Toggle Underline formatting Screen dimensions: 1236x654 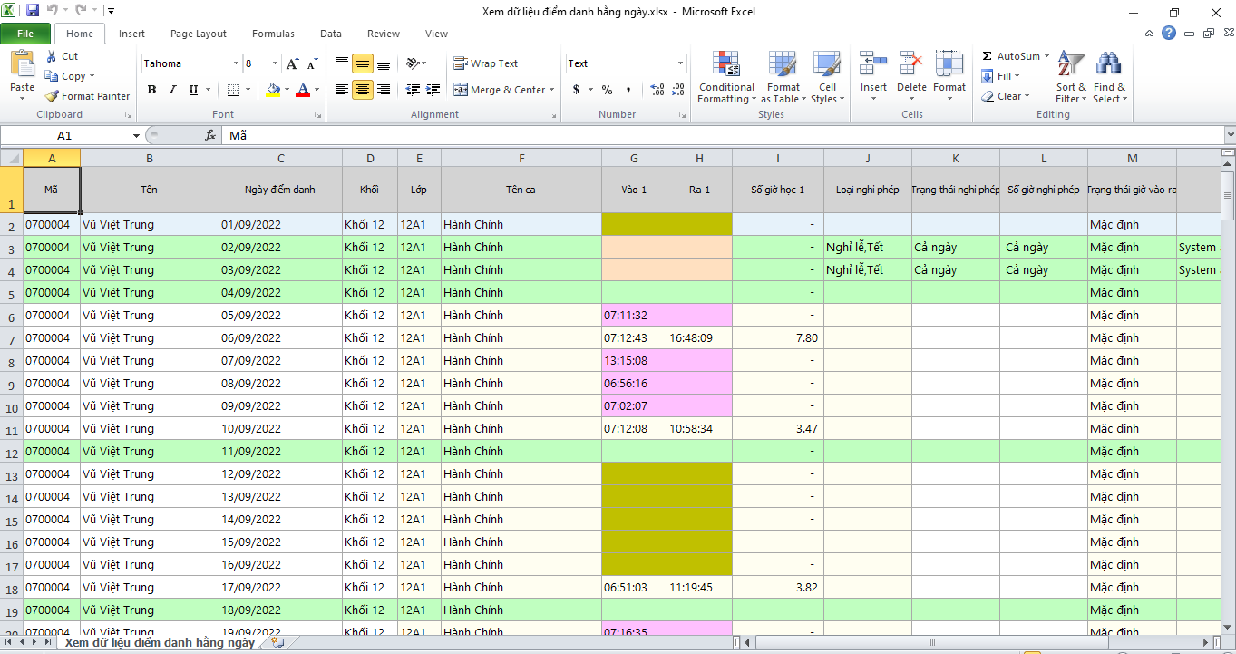tap(193, 90)
